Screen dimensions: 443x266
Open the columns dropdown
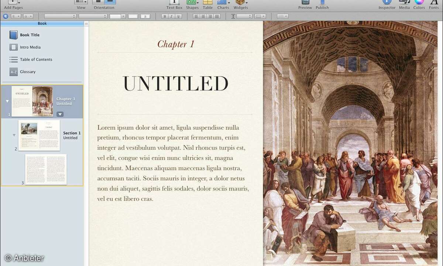[x=260, y=16]
